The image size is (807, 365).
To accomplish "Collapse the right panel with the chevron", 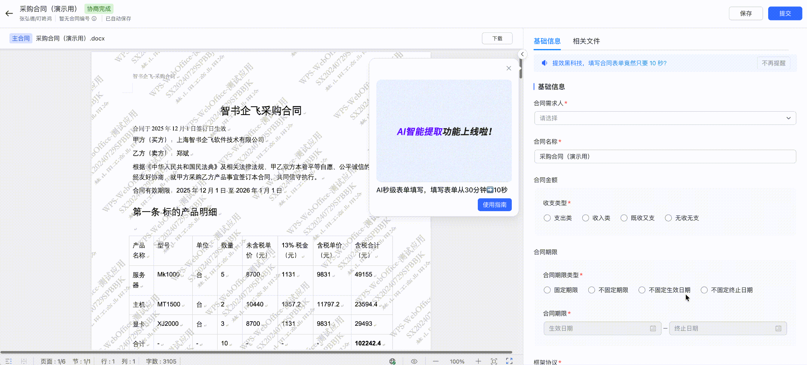I will (x=523, y=54).
